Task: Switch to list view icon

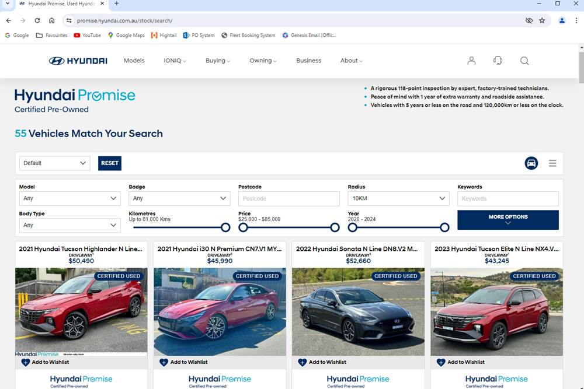Action: click(552, 163)
